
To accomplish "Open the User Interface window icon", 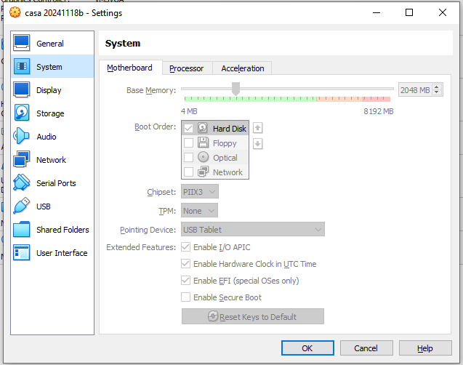I will (21, 253).
